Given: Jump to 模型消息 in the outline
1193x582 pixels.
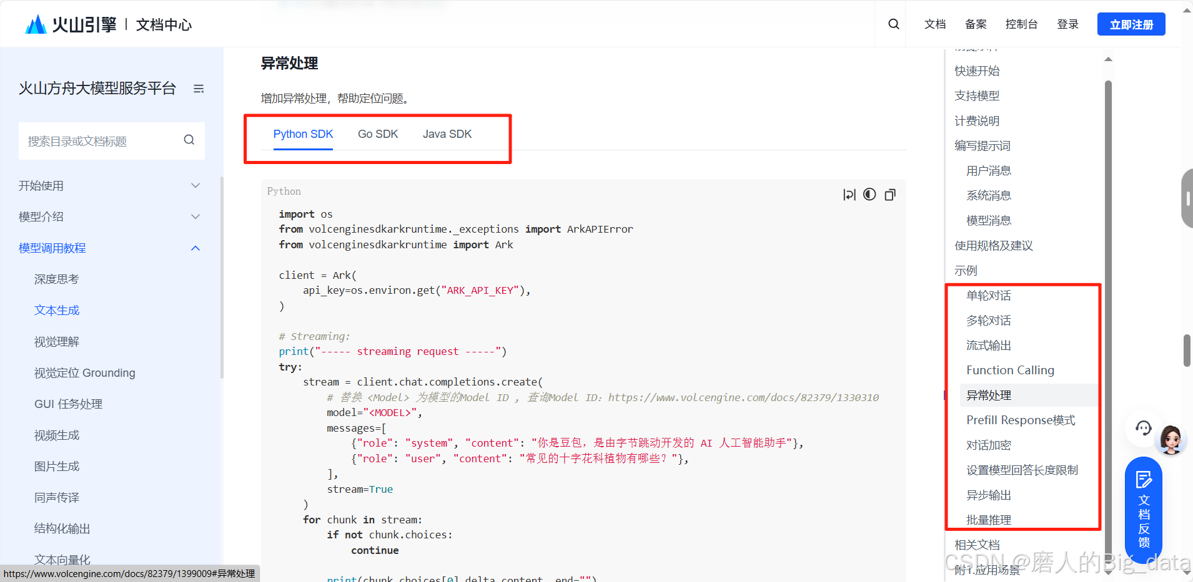Looking at the screenshot, I should point(989,221).
